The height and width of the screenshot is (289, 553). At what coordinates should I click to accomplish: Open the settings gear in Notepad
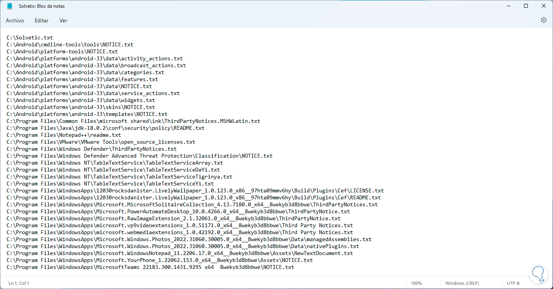tap(544, 20)
